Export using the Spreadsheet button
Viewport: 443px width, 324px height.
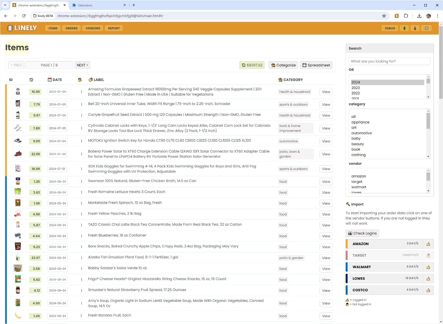(316, 65)
